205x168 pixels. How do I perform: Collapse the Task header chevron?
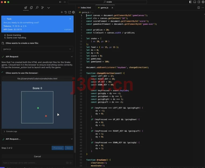pyautogui.click(x=5, y=19)
